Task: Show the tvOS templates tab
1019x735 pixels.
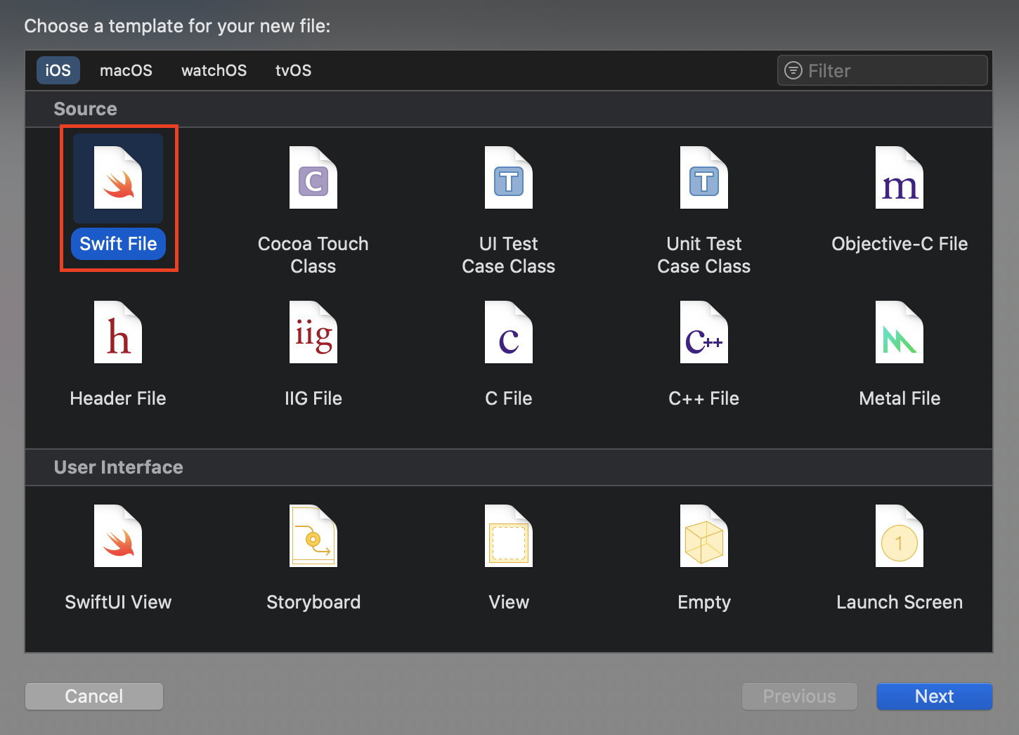Action: (293, 70)
